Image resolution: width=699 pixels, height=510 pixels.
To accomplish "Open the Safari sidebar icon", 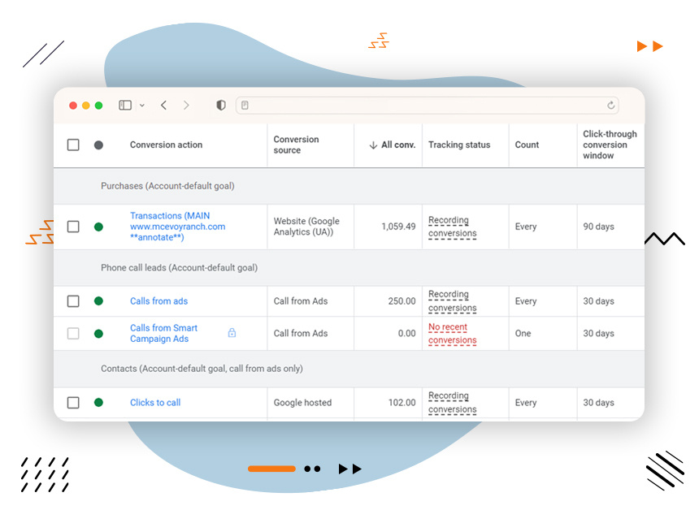I will (x=124, y=105).
